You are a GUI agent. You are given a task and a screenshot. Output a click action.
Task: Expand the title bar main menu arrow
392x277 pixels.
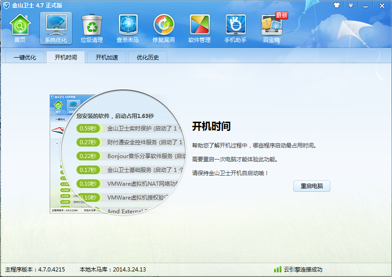click(x=351, y=6)
